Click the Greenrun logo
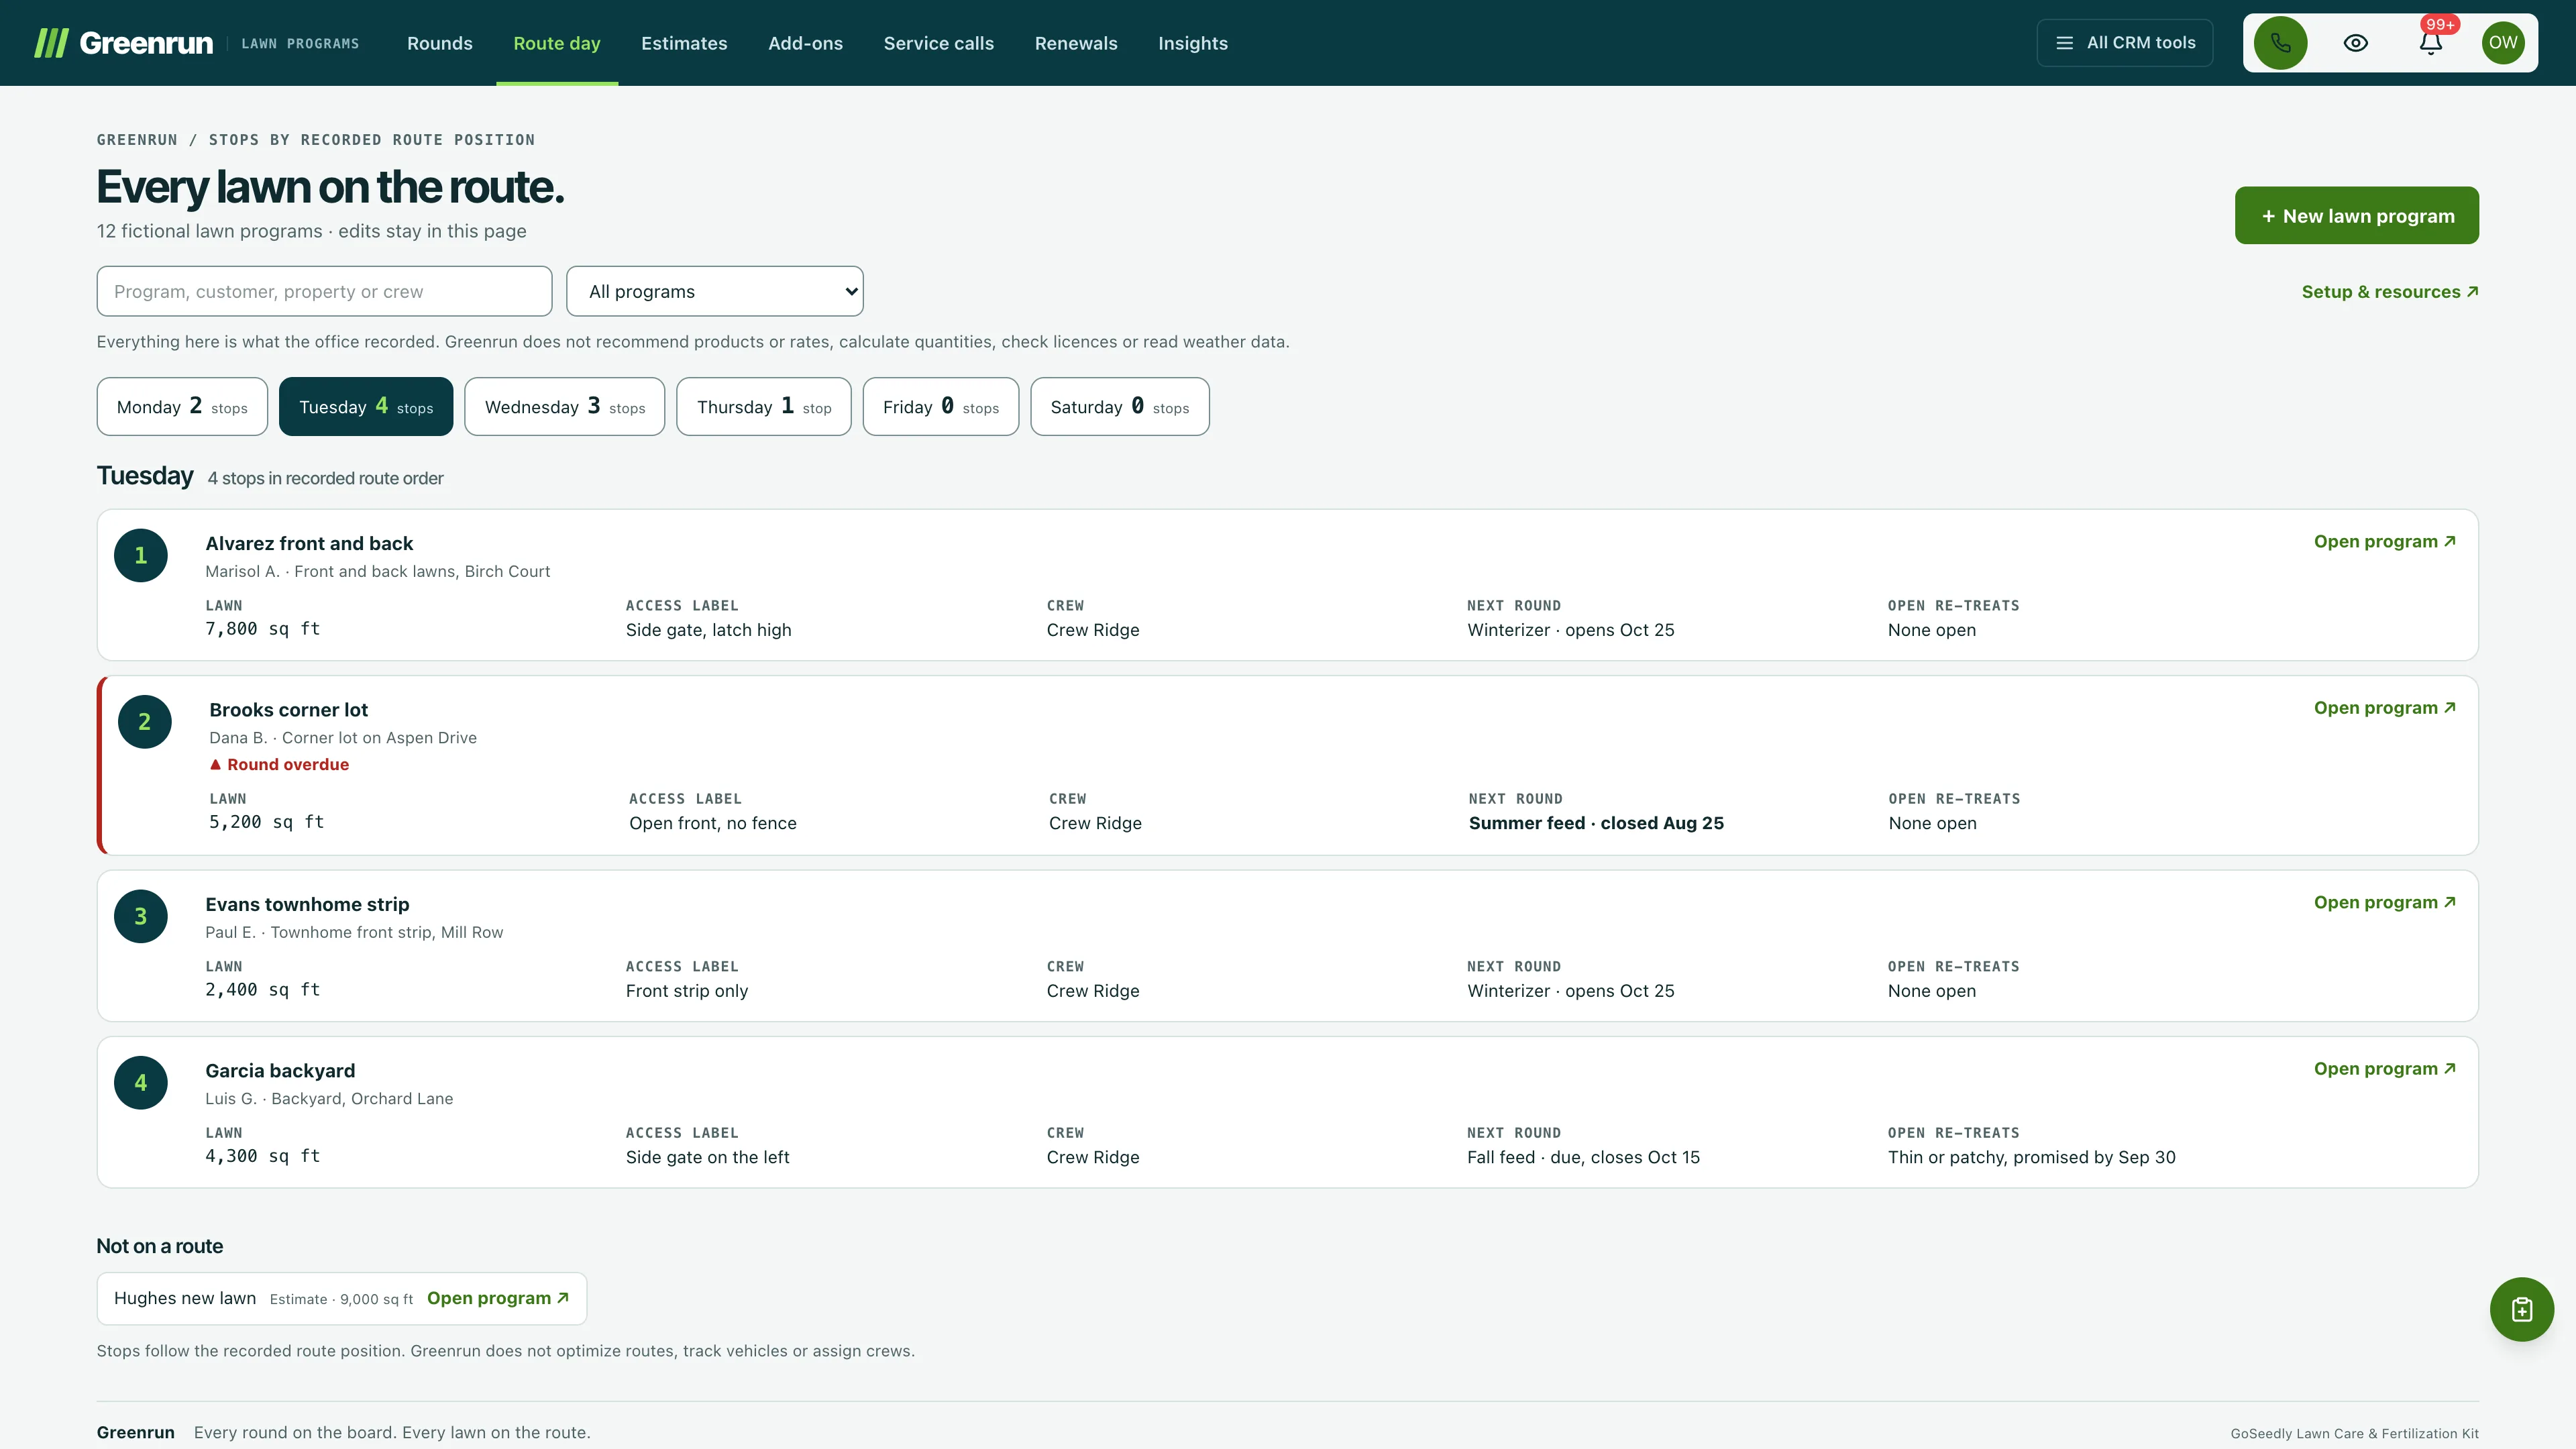The width and height of the screenshot is (2576, 1449). (x=124, y=43)
